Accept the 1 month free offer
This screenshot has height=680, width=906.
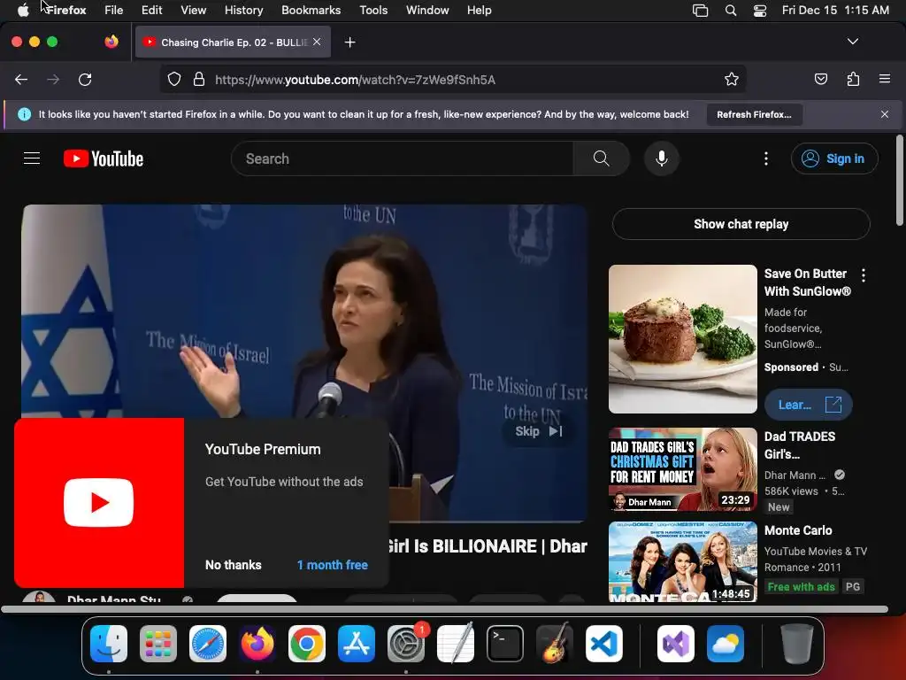(333, 565)
